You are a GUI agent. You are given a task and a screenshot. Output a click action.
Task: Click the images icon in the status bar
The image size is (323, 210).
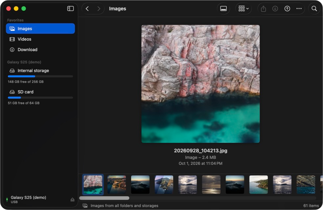coord(85,205)
